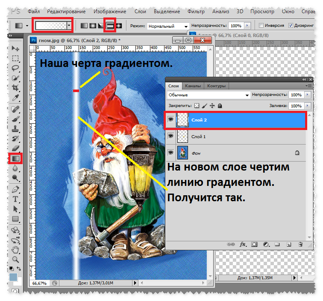Open гном.jpg status bar info arrow
This screenshot has width=323, height=301.
(x=135, y=283)
